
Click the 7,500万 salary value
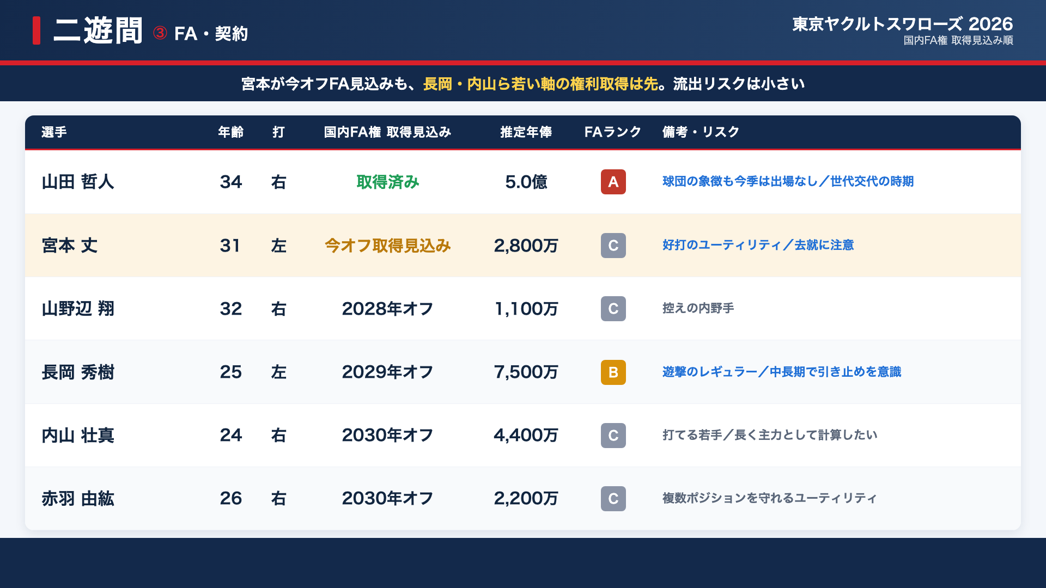[526, 372]
